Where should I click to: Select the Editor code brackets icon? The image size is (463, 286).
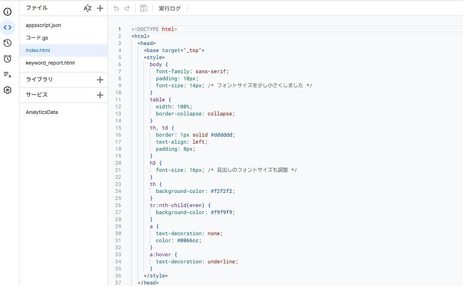coord(8,27)
